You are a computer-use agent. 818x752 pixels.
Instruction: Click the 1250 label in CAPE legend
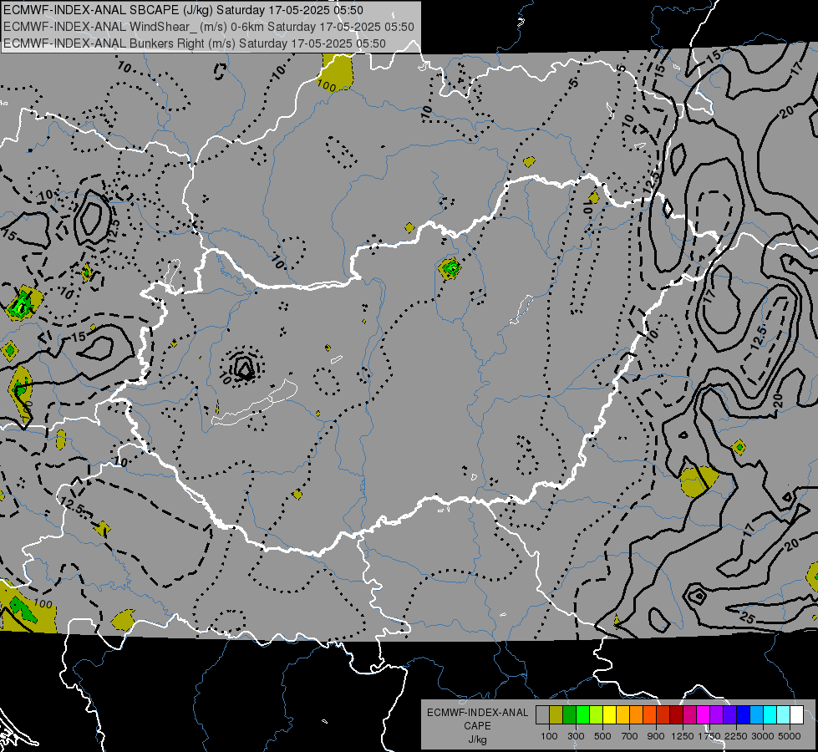683,736
